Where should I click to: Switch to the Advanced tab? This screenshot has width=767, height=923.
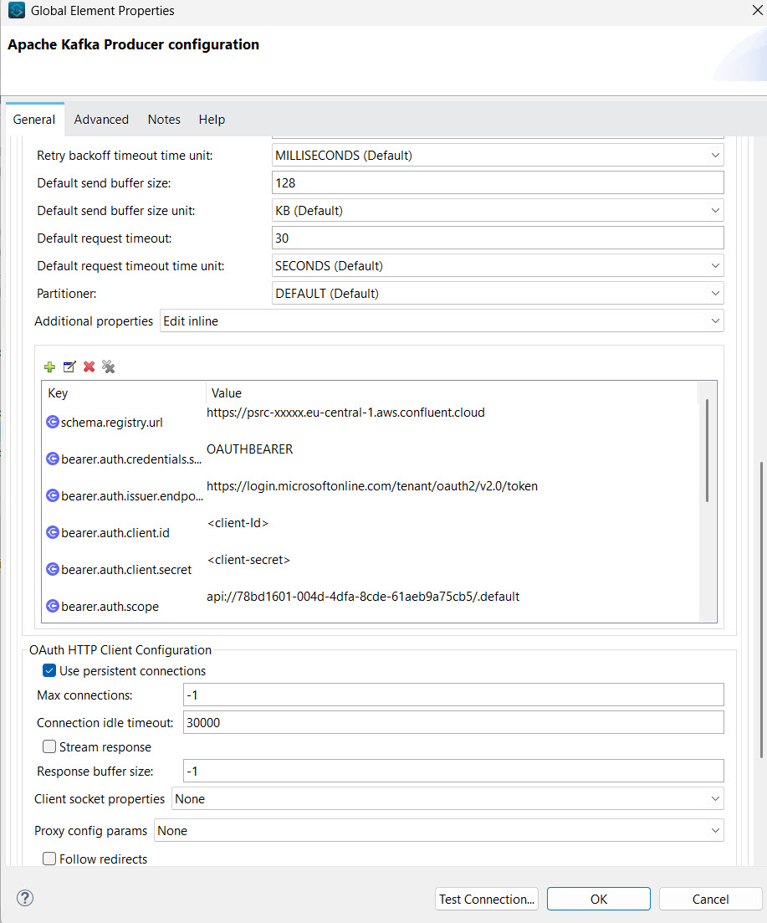point(101,120)
